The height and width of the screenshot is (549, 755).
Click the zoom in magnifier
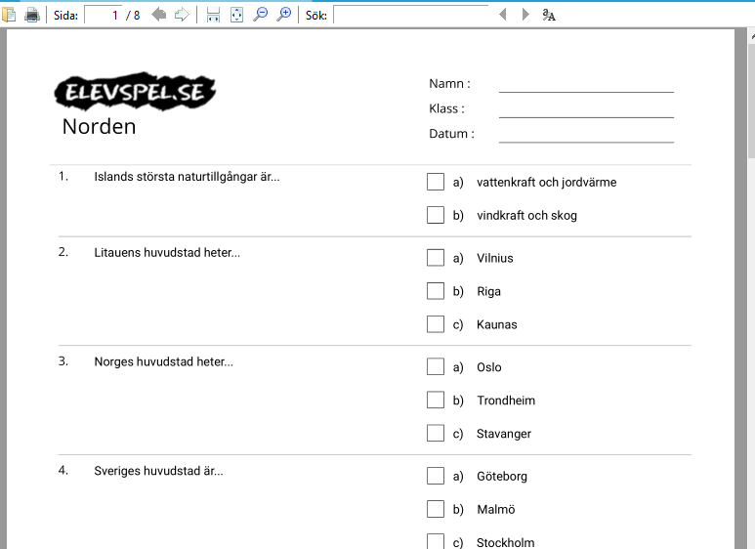click(283, 15)
